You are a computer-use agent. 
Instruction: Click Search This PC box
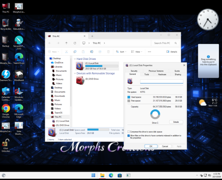(x=165, y=43)
